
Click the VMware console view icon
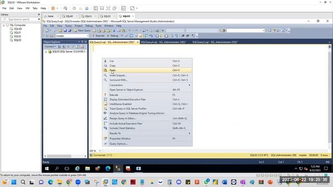point(123,8)
